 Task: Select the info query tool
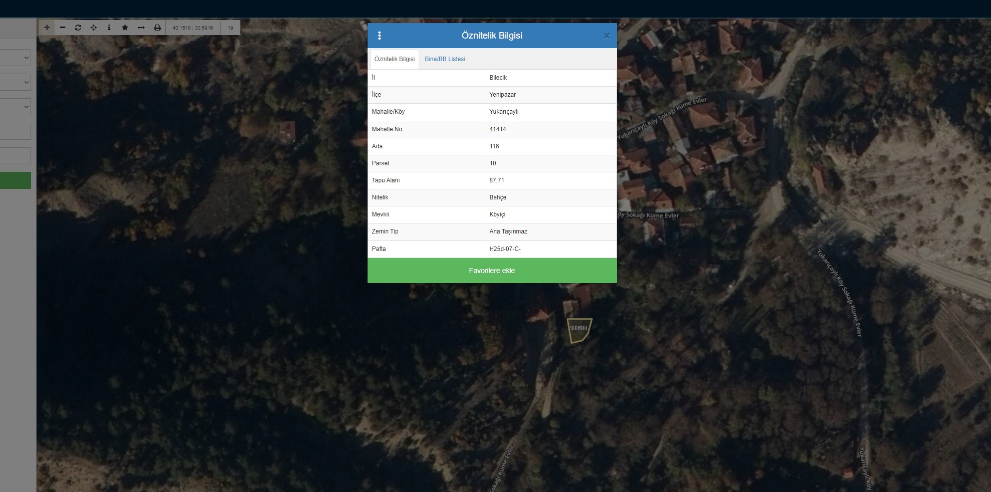109,28
